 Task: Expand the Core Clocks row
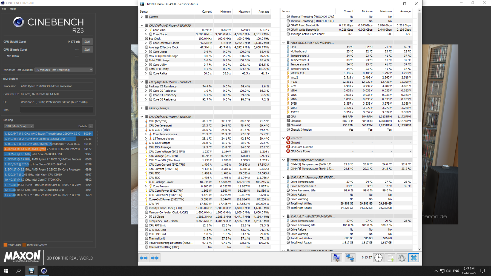[146, 34]
